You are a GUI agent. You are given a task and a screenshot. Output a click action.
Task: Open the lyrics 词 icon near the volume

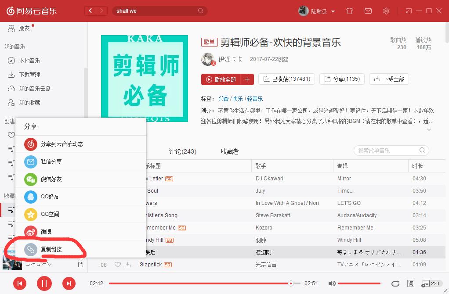411,283
